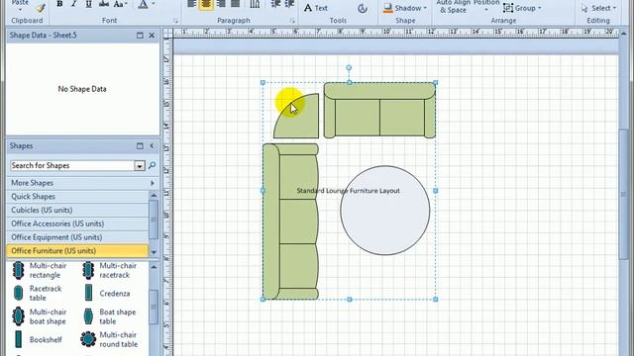Open the Cubicles (US units) stencil

[x=77, y=211]
